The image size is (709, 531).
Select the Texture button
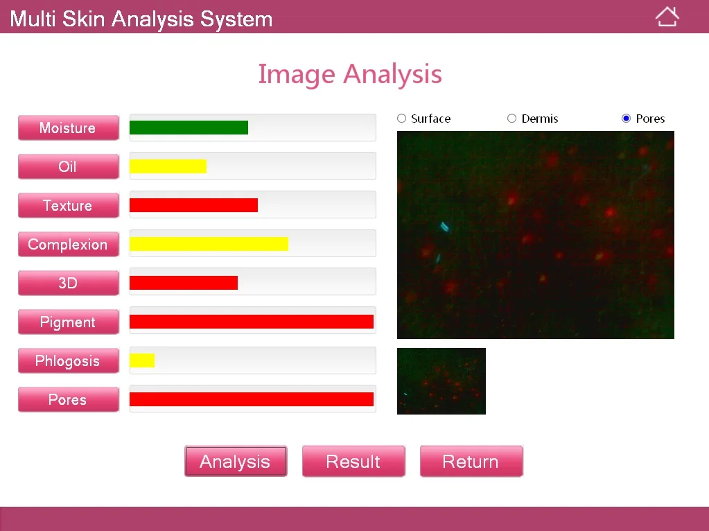pos(69,205)
